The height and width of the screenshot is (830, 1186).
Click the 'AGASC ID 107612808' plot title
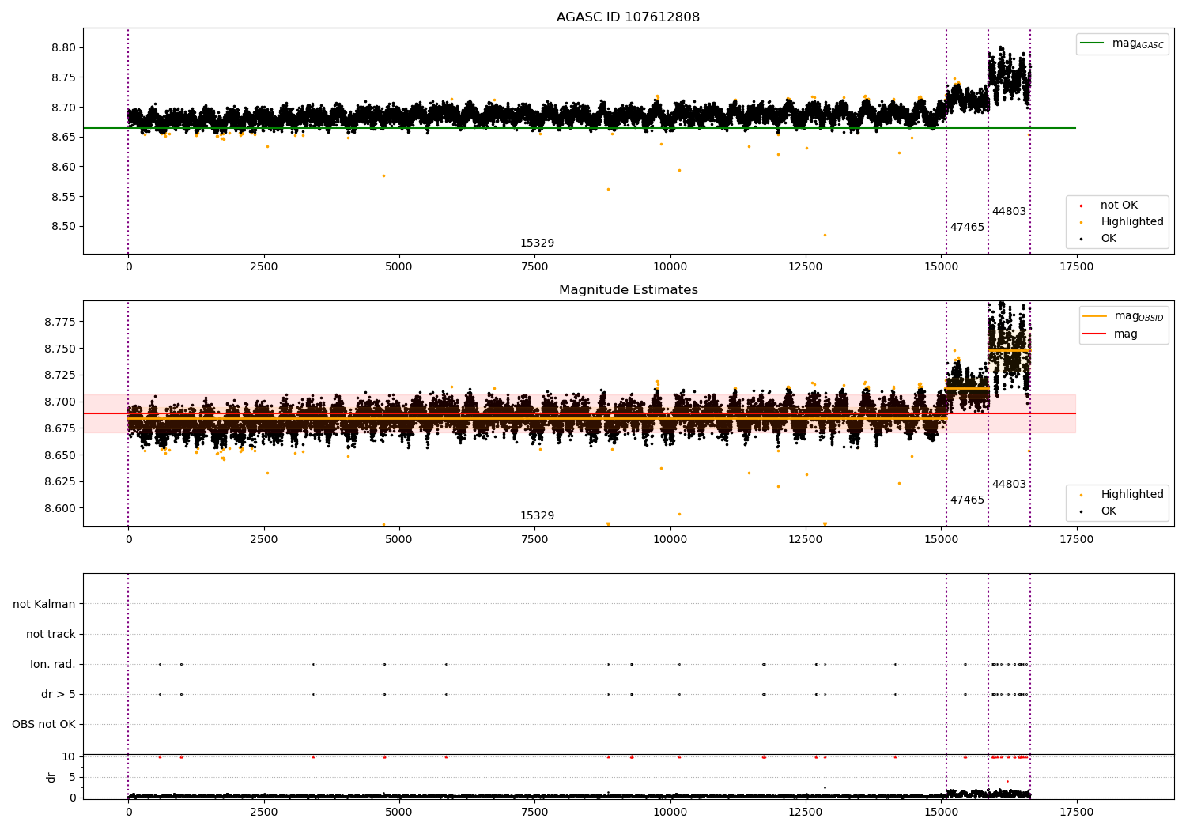(628, 17)
